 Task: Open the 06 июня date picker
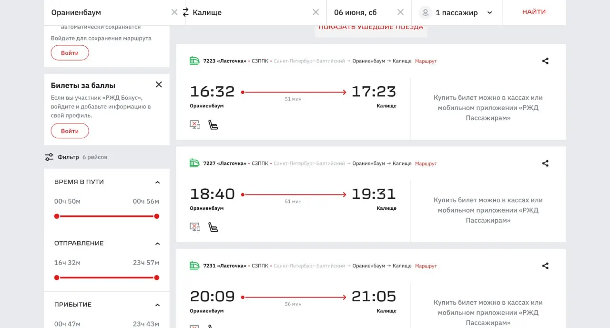(x=355, y=12)
